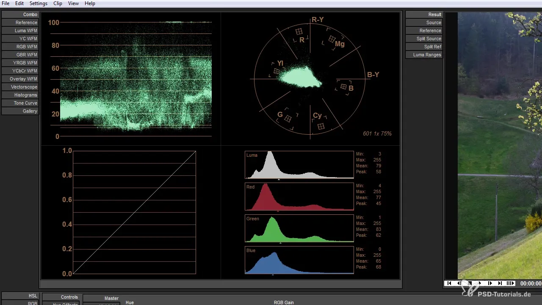Switch to the Histograms view
This screenshot has width=542, height=305.
[x=20, y=95]
